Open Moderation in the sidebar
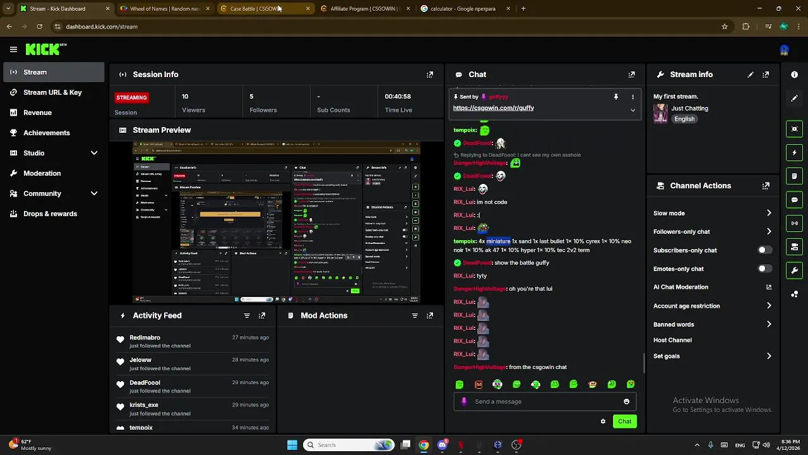This screenshot has width=808, height=455. coord(54,173)
